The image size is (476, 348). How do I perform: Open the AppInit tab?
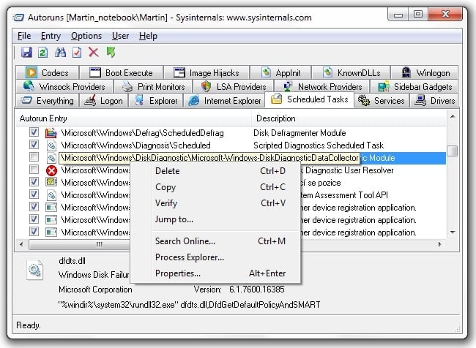click(280, 73)
